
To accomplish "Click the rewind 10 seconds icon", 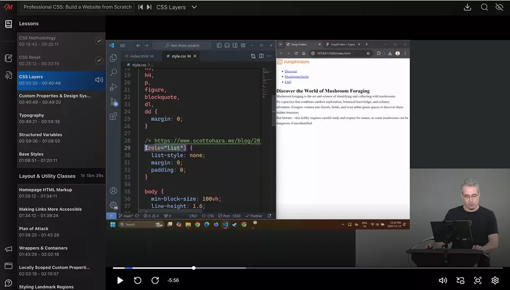I will [138, 280].
